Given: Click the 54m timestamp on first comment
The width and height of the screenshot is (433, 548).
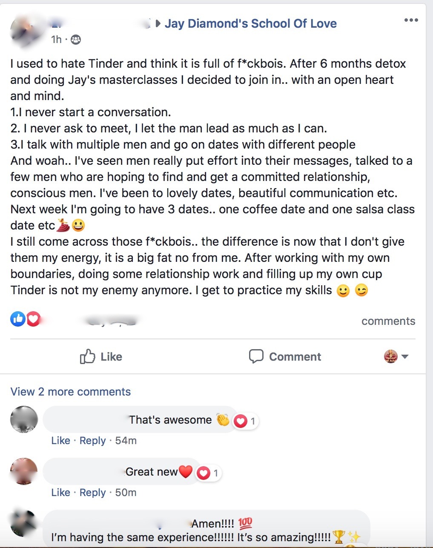Looking at the screenshot, I should pyautogui.click(x=126, y=441).
